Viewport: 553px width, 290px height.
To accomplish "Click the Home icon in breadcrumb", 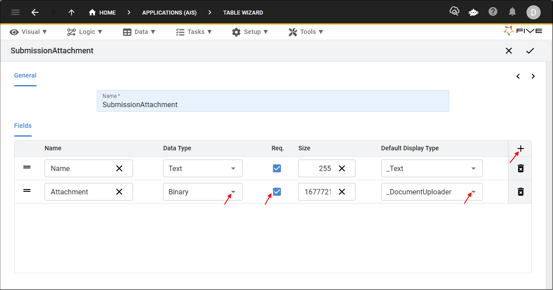I will [93, 12].
